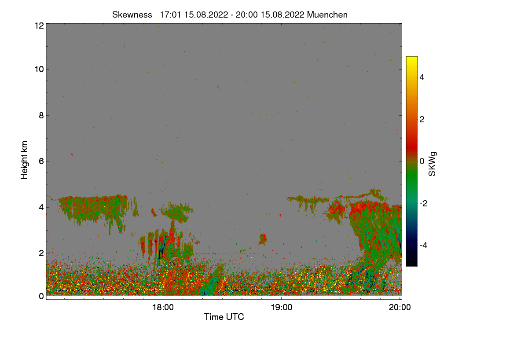The width and height of the screenshot is (528, 352).
Task: Click the "Height km" axis label
Action: 25,160
